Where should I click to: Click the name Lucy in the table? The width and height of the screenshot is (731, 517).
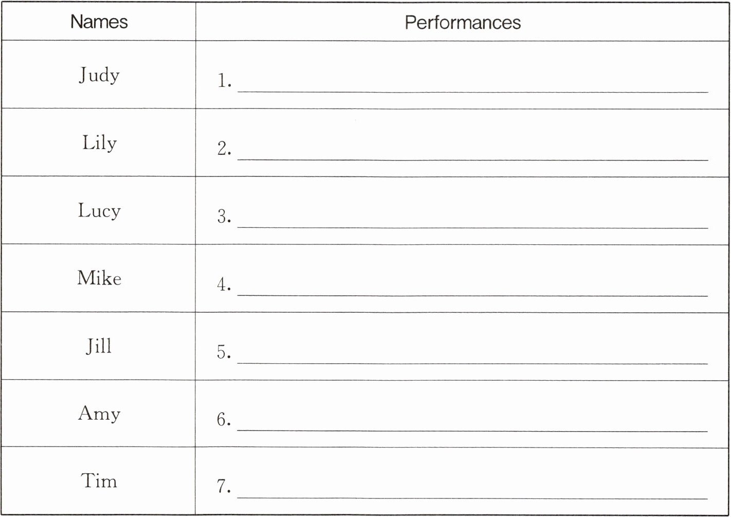(x=99, y=211)
